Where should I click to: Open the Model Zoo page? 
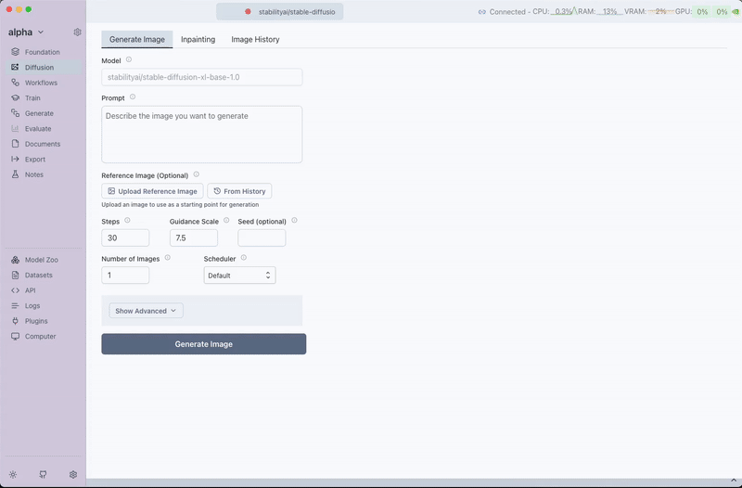[x=41, y=260]
